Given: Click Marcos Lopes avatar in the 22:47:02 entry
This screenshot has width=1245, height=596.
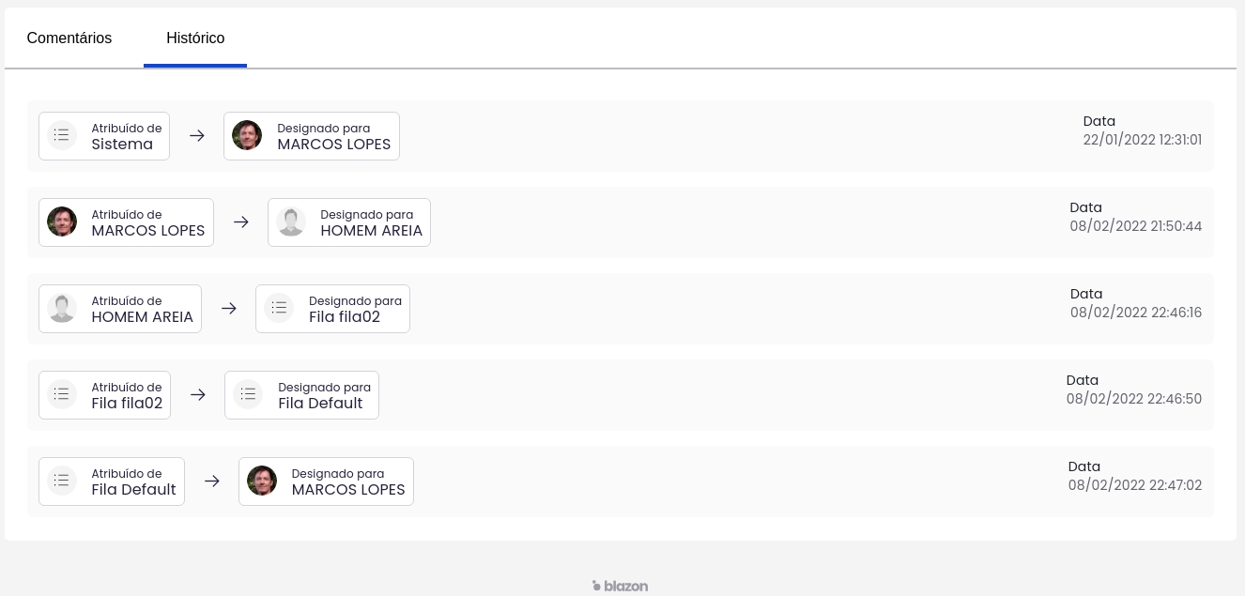Looking at the screenshot, I should point(262,481).
